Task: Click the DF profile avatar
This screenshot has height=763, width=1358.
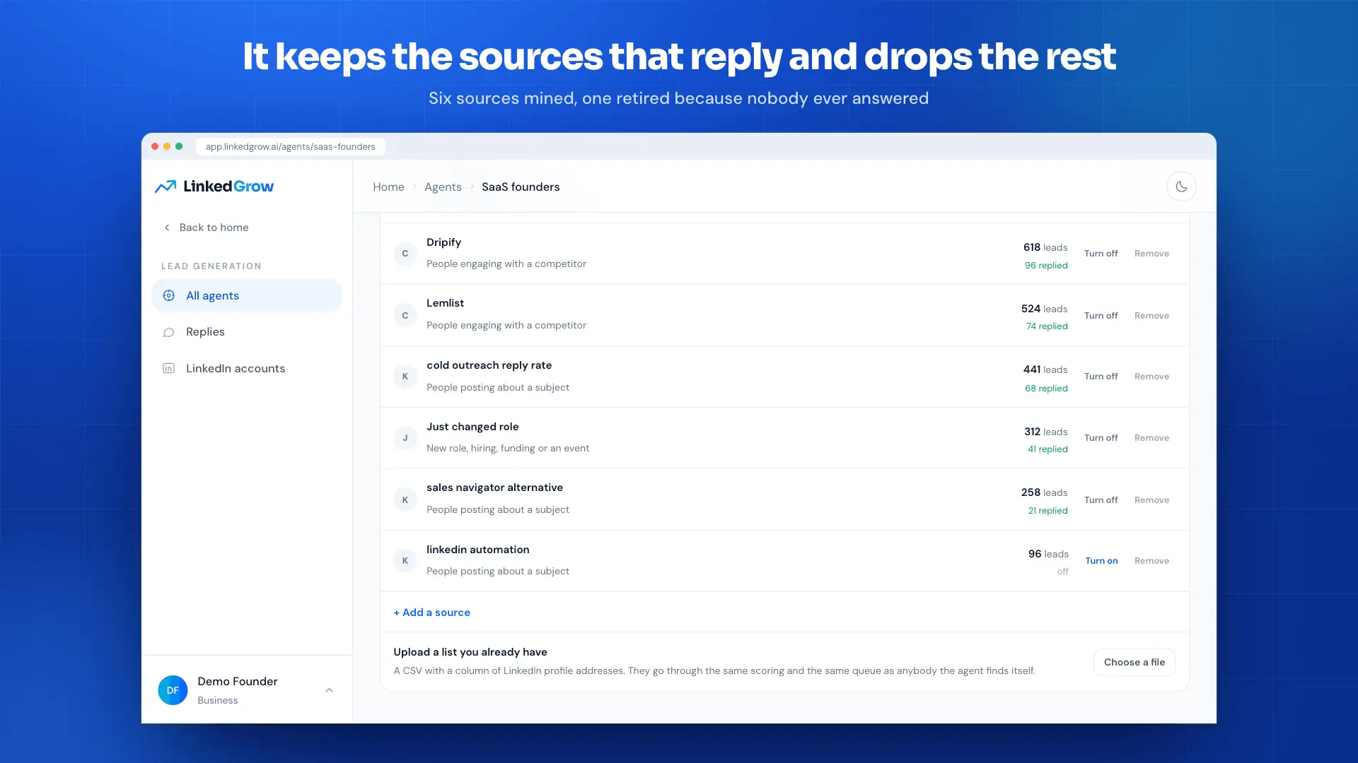Action: pyautogui.click(x=173, y=690)
